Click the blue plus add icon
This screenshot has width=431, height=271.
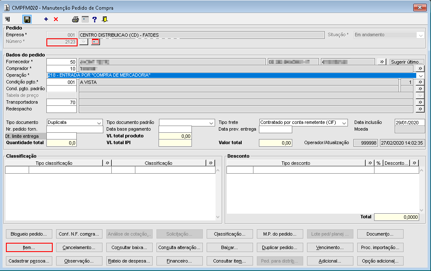[46, 19]
